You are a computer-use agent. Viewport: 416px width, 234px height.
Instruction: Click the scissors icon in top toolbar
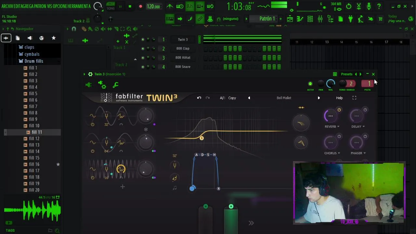[x=359, y=6]
